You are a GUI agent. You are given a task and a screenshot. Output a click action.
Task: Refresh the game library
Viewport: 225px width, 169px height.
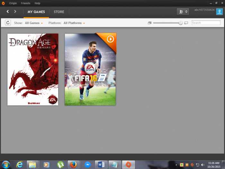point(8,23)
